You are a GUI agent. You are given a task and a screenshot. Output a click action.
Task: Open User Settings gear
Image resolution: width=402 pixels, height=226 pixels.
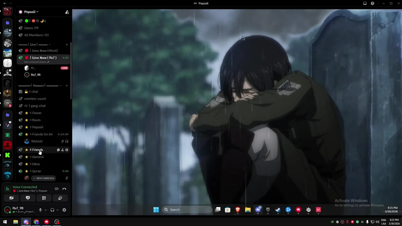click(x=64, y=210)
